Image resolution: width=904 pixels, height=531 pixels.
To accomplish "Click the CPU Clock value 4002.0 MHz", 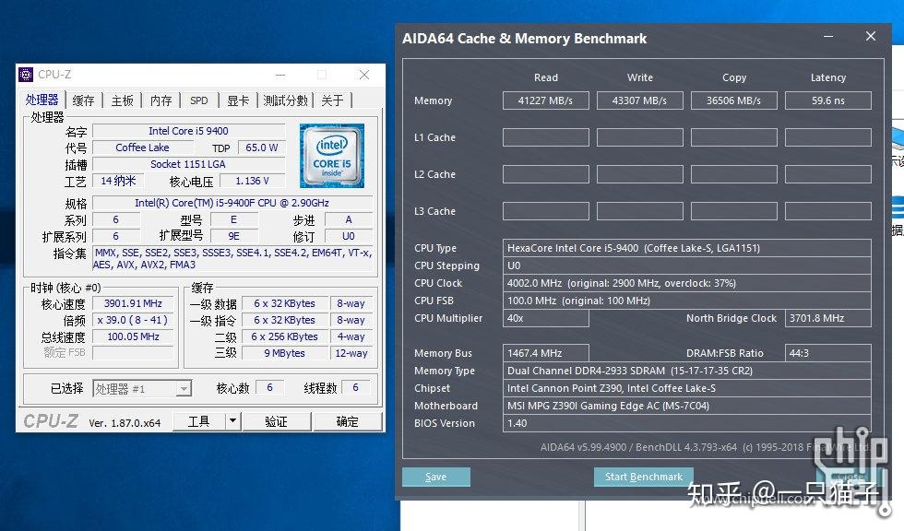I will [x=686, y=283].
